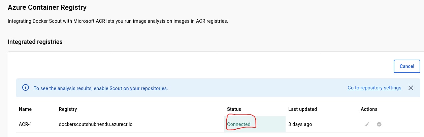The width and height of the screenshot is (424, 137).
Task: Click the Azure Container Registry heading
Action: click(47, 7)
